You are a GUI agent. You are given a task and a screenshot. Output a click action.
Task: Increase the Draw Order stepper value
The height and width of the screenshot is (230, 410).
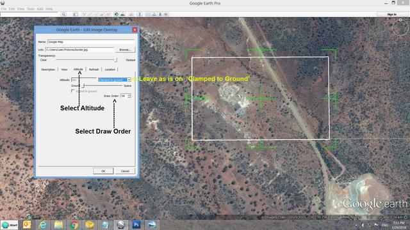pos(129,95)
